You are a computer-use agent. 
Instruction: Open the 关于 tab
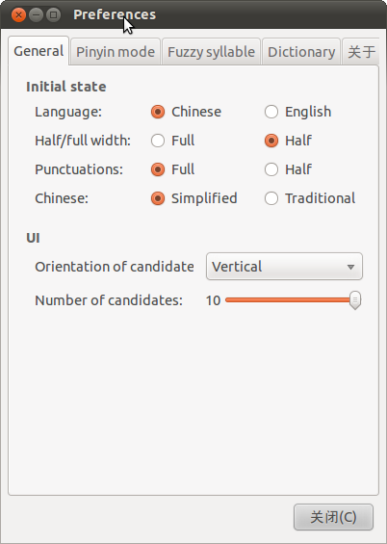pos(361,52)
